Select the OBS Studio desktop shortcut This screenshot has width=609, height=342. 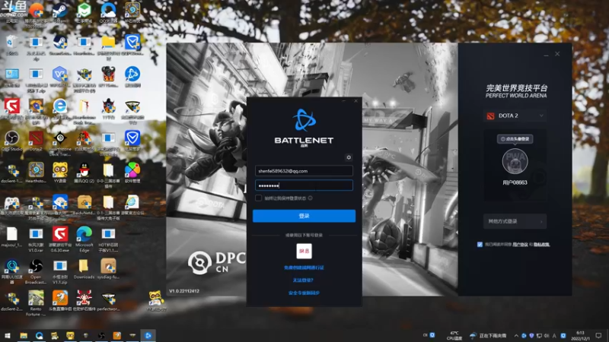pyautogui.click(x=11, y=141)
